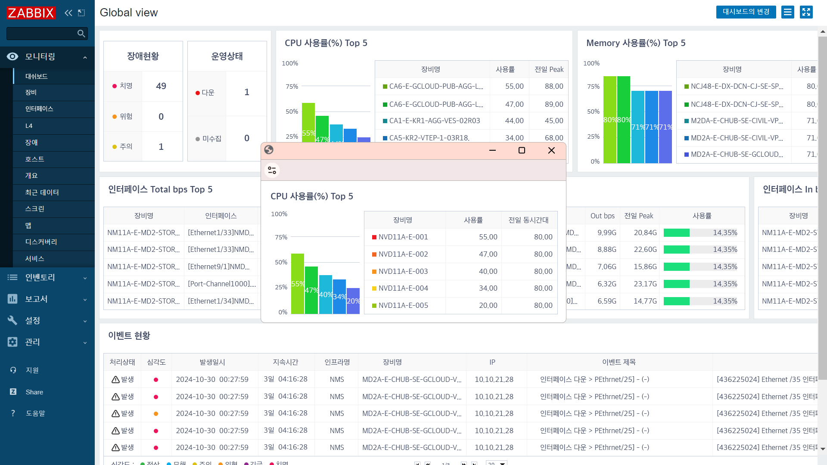Open the 맵 menu item
Viewport: 827px width, 465px height.
(54, 226)
